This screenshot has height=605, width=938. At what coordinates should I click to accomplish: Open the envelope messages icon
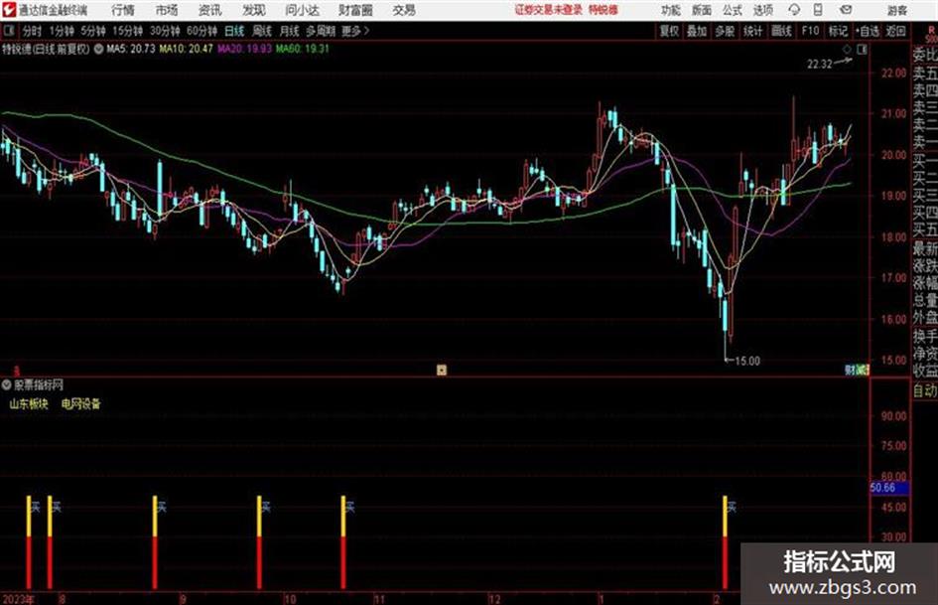click(x=846, y=10)
